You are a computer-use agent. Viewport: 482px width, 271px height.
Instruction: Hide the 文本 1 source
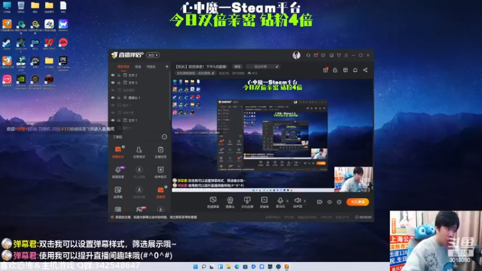click(x=113, y=120)
